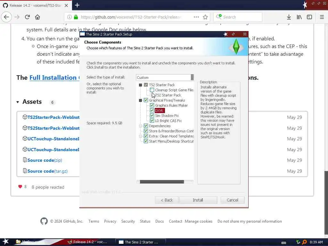The height and width of the screenshot is (246, 328).
Task: Open the Manage cookies footer link
Action: tap(199, 221)
